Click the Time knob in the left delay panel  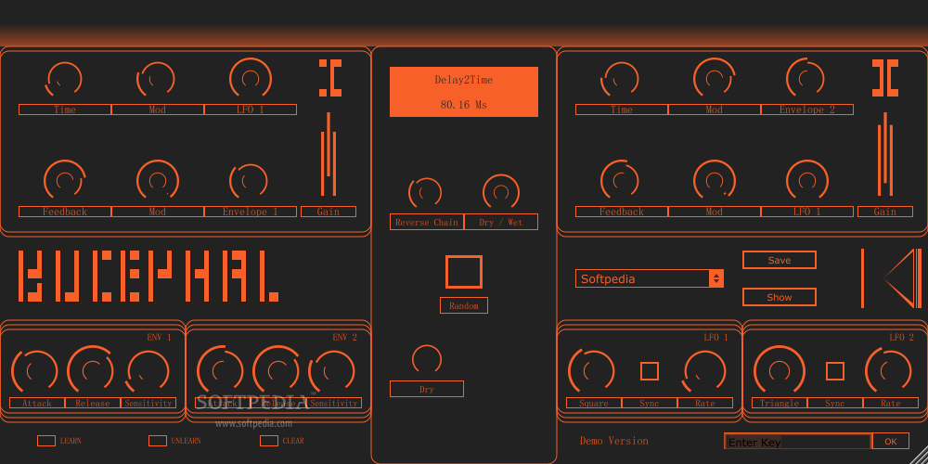tap(64, 79)
